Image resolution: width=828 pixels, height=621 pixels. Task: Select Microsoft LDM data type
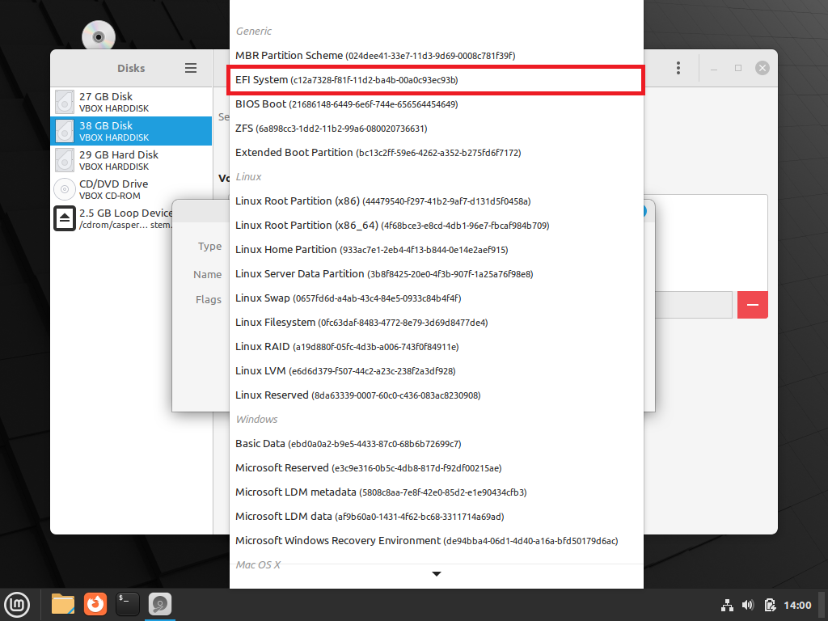click(436, 517)
